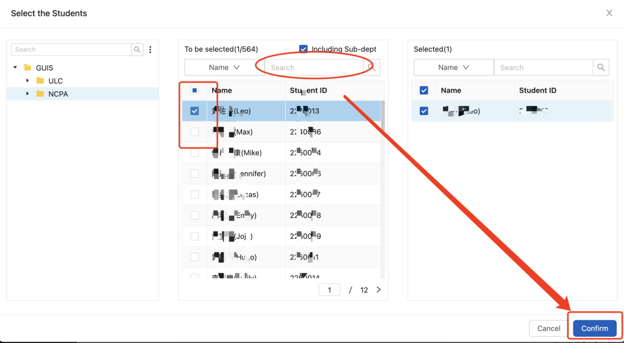Click the page number input box
624x343 pixels.
point(330,290)
